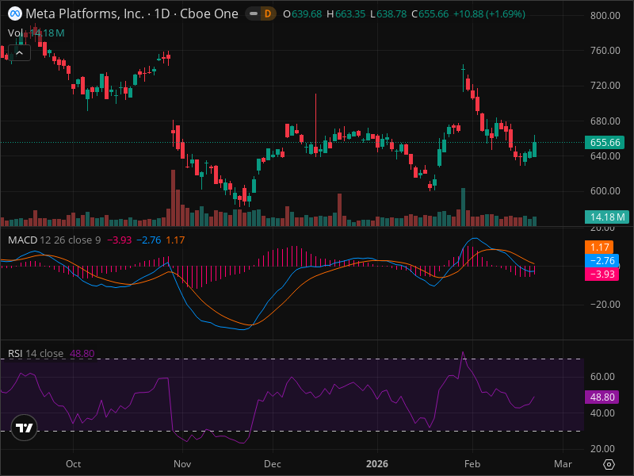Click the orange 1.17 signal value tag
The image size is (634, 476).
pyautogui.click(x=599, y=248)
